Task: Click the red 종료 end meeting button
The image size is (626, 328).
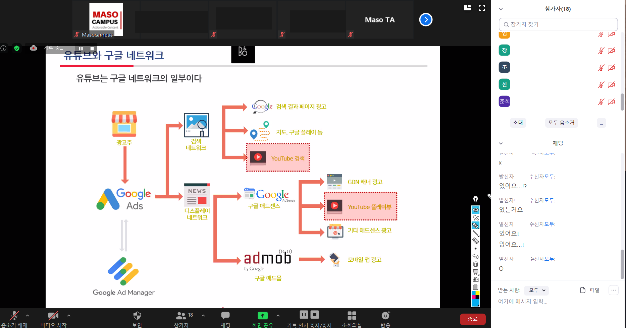Action: coord(472,319)
